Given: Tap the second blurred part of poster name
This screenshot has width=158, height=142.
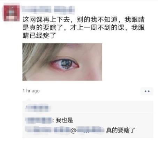Looking at the screenshot, I should [64, 9].
